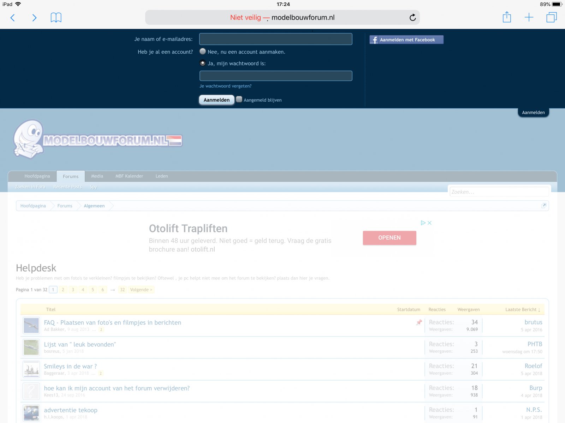
Task: Click the AdChoices triangle icon
Action: click(x=423, y=223)
